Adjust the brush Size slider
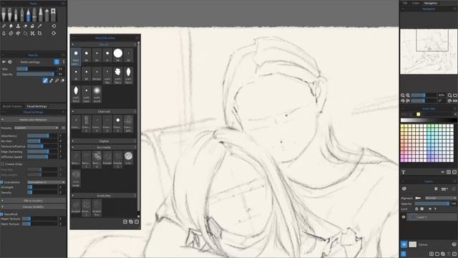 tap(36, 69)
